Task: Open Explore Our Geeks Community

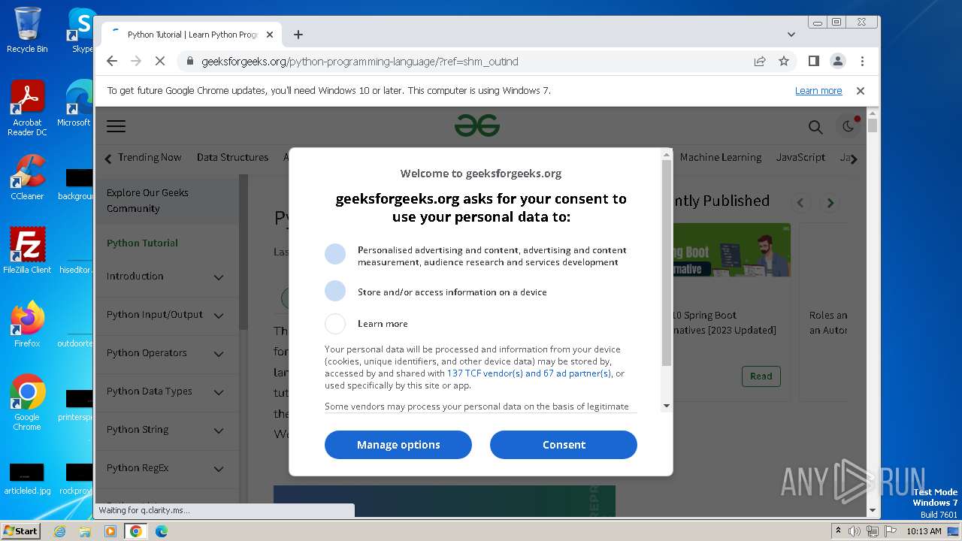Action: coord(167,201)
